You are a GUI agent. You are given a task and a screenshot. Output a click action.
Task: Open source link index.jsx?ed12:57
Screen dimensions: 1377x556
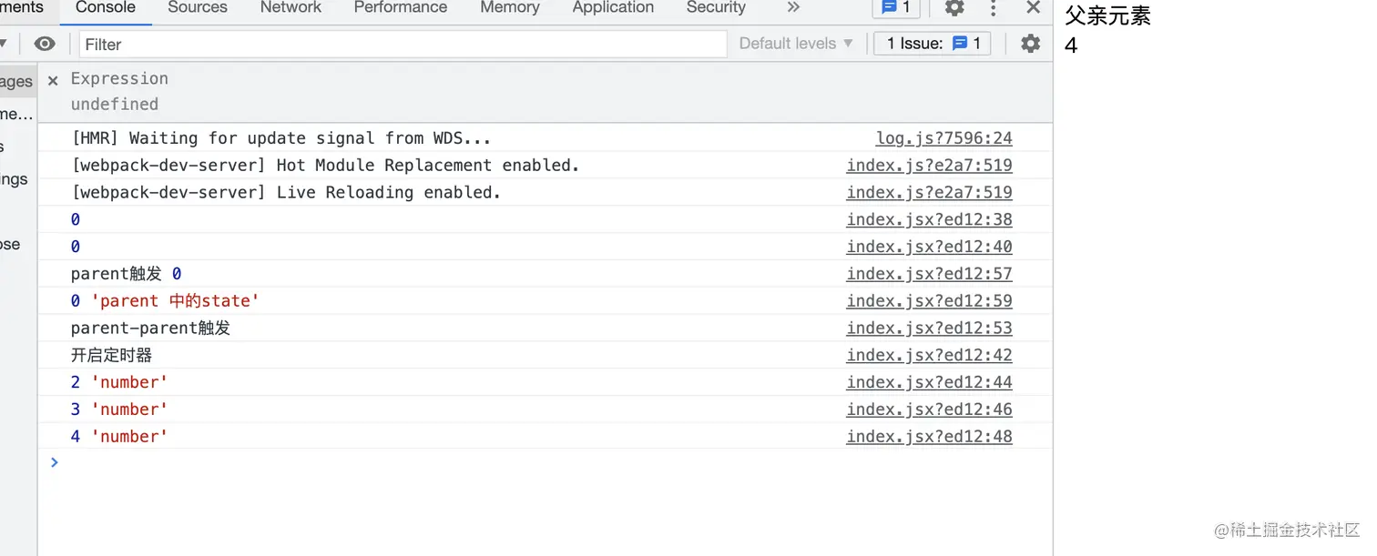(929, 274)
